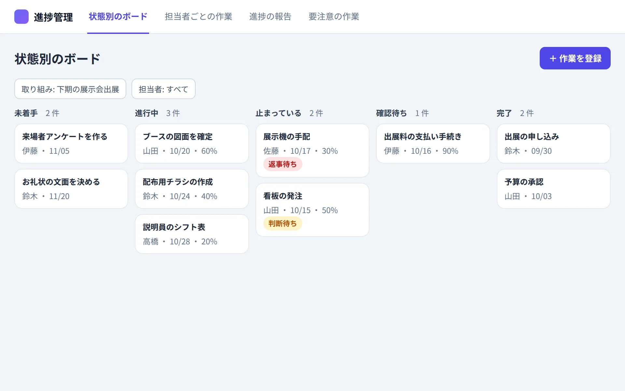The image size is (625, 391).
Task: Click the 確認待ち column header
Action: (x=392, y=113)
